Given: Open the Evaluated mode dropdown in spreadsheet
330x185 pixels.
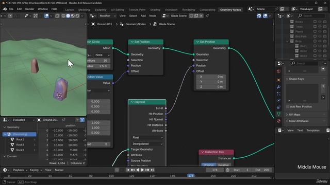Looking at the screenshot, I should pos(23,120).
